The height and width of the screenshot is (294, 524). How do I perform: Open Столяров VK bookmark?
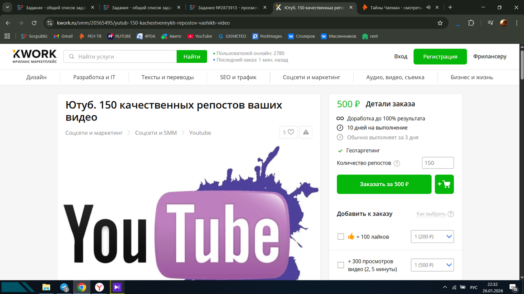click(x=302, y=36)
